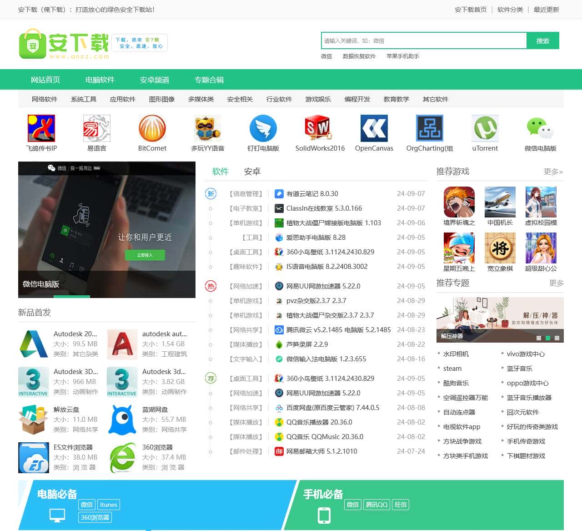This screenshot has height=531, width=582.
Task: Click the 热 badge icon in software list
Action: coord(211,286)
